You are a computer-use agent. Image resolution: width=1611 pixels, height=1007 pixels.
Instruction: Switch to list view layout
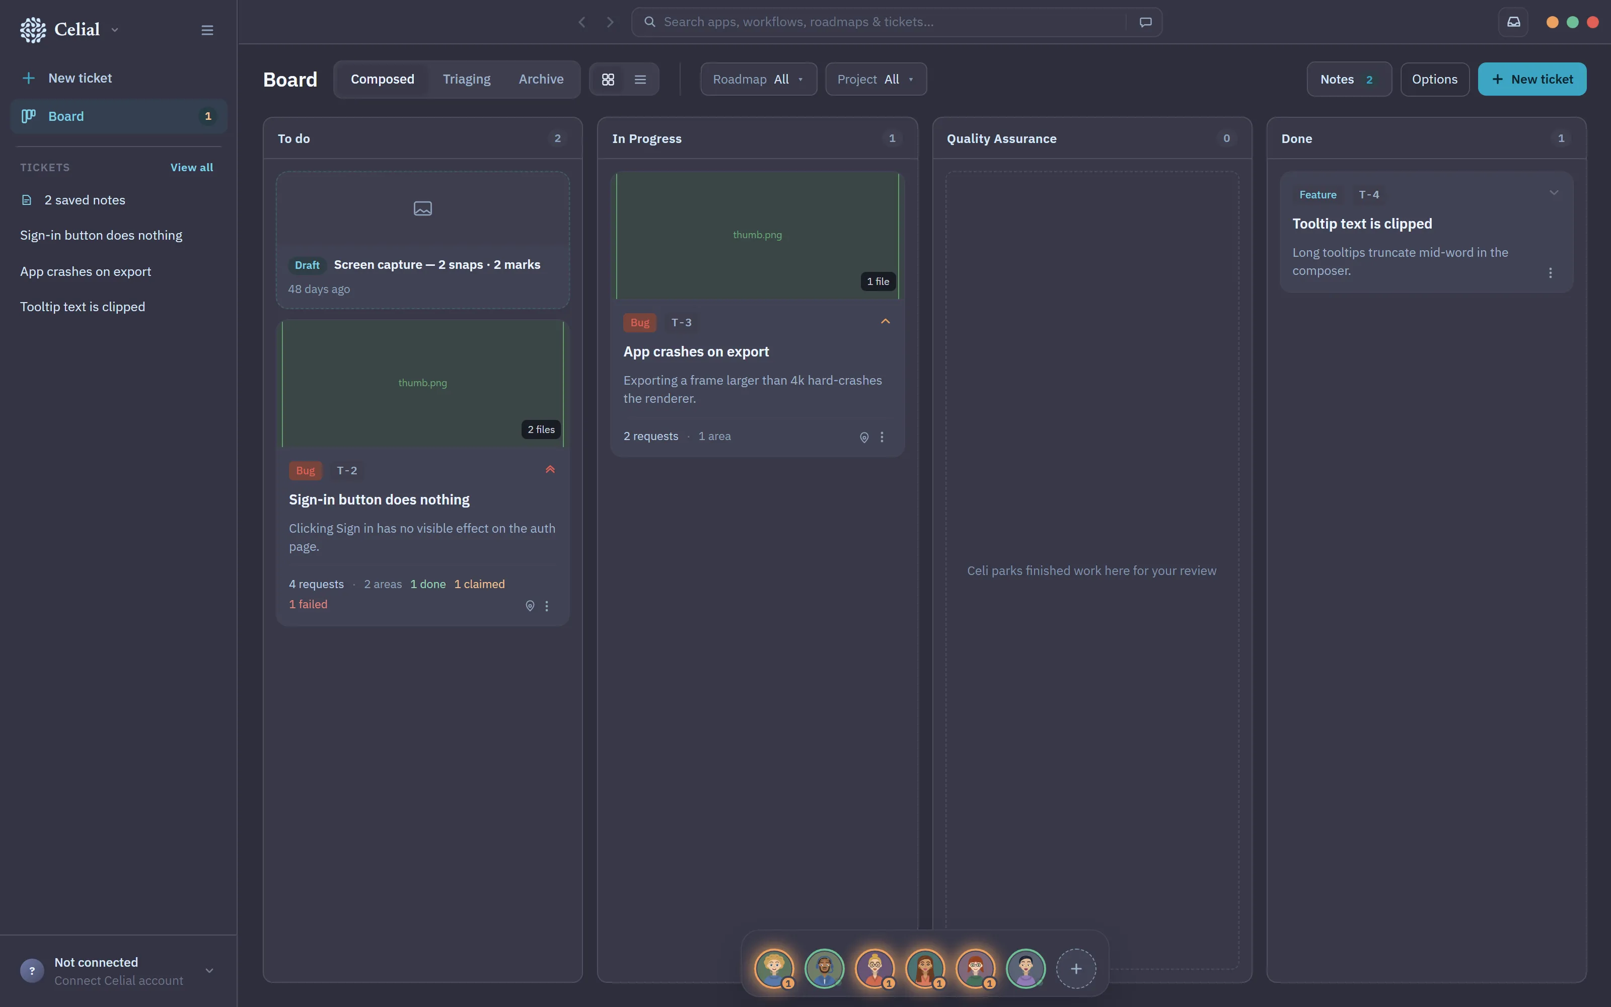[640, 79]
